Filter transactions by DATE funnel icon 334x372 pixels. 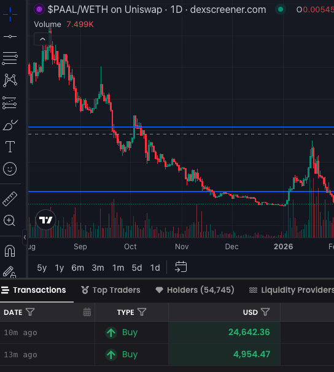[x=30, y=312]
